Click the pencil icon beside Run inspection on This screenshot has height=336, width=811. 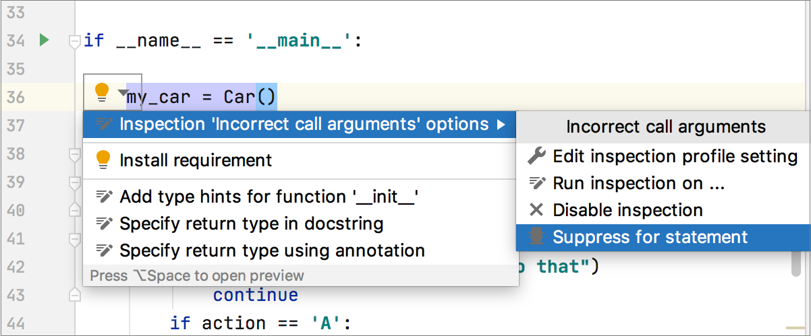[536, 183]
